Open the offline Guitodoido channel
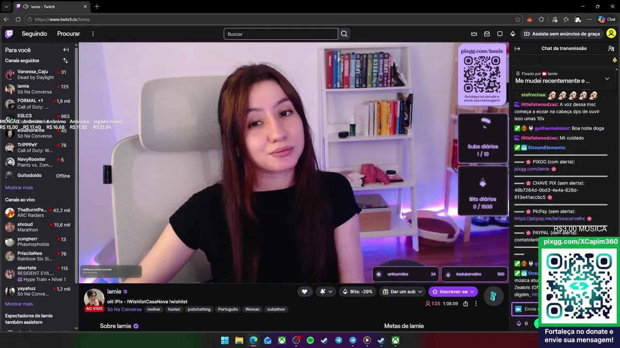 [x=37, y=175]
